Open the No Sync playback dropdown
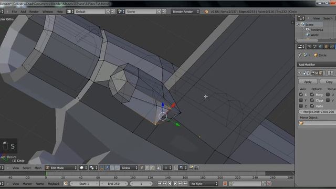The width and height of the screenshot is (336, 189). coord(204,184)
